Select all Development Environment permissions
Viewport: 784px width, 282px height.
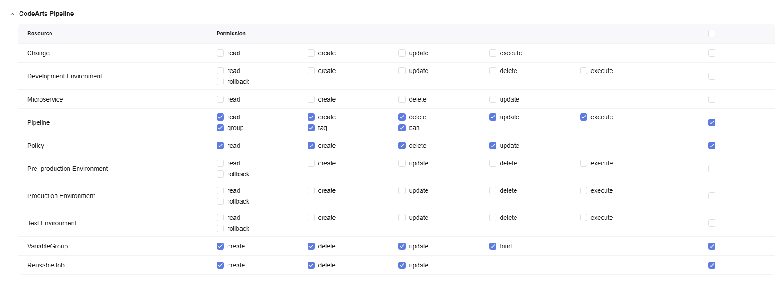pos(712,76)
